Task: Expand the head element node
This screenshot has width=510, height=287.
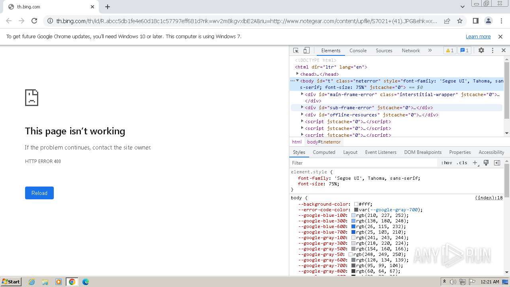Action: (x=297, y=74)
